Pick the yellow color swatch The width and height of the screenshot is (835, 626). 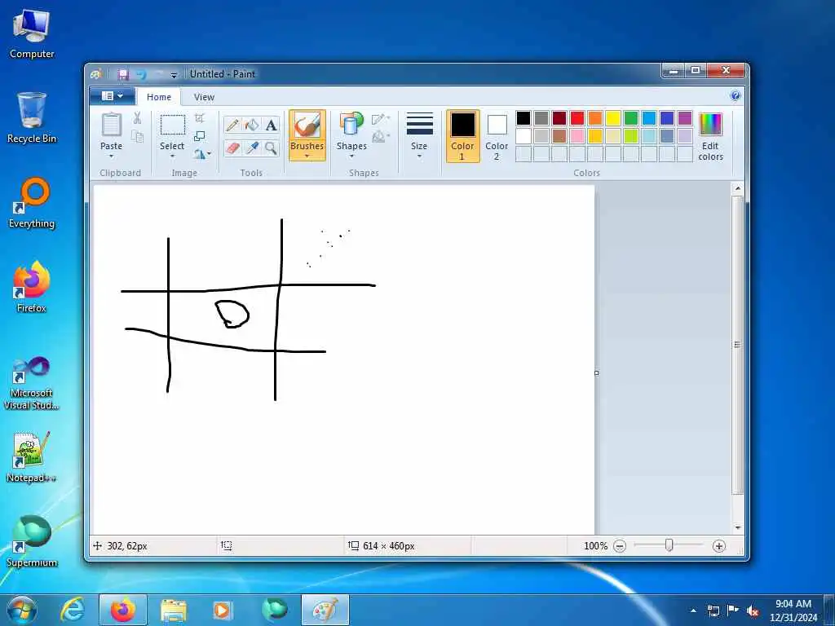click(x=613, y=118)
